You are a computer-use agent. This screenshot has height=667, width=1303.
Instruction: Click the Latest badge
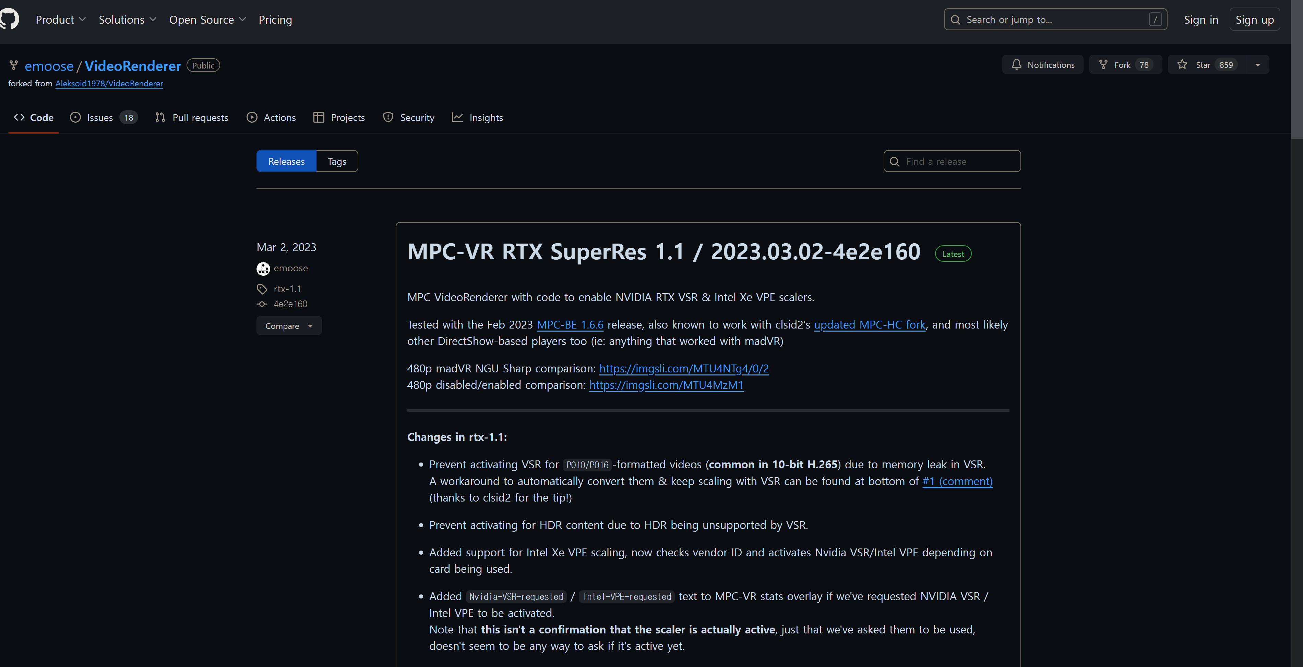tap(953, 254)
